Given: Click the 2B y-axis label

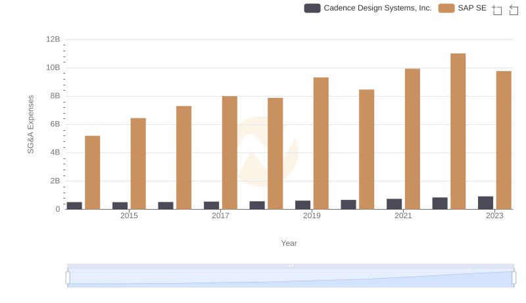Looking at the screenshot, I should tap(55, 181).
